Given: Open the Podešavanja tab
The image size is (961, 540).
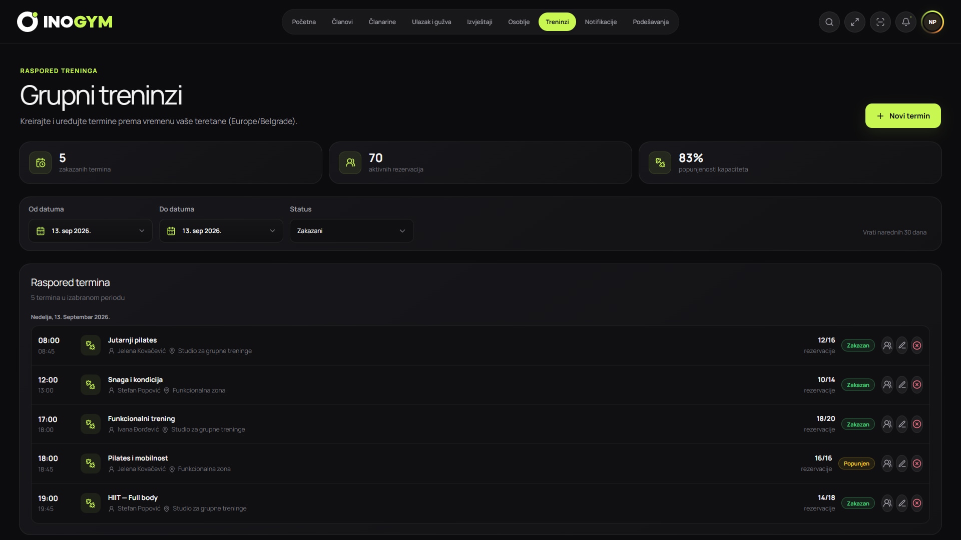Looking at the screenshot, I should pyautogui.click(x=651, y=22).
